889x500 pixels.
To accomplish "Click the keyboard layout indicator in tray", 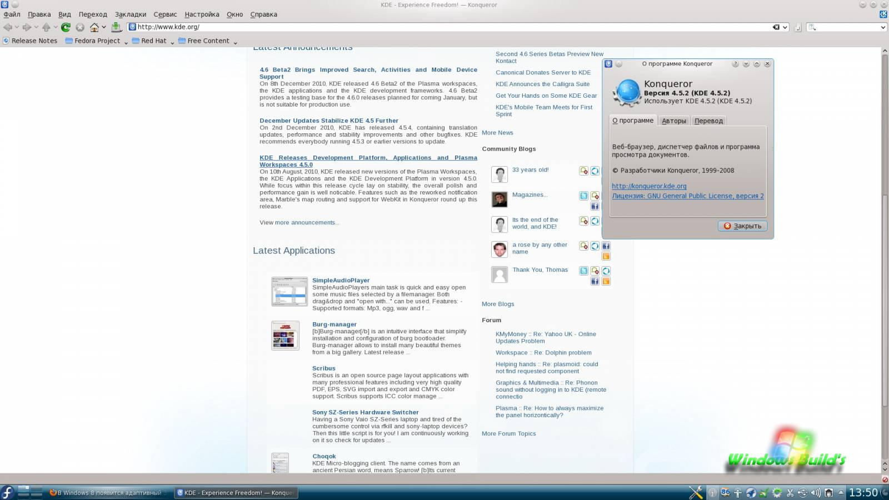I will pyautogui.click(x=725, y=492).
